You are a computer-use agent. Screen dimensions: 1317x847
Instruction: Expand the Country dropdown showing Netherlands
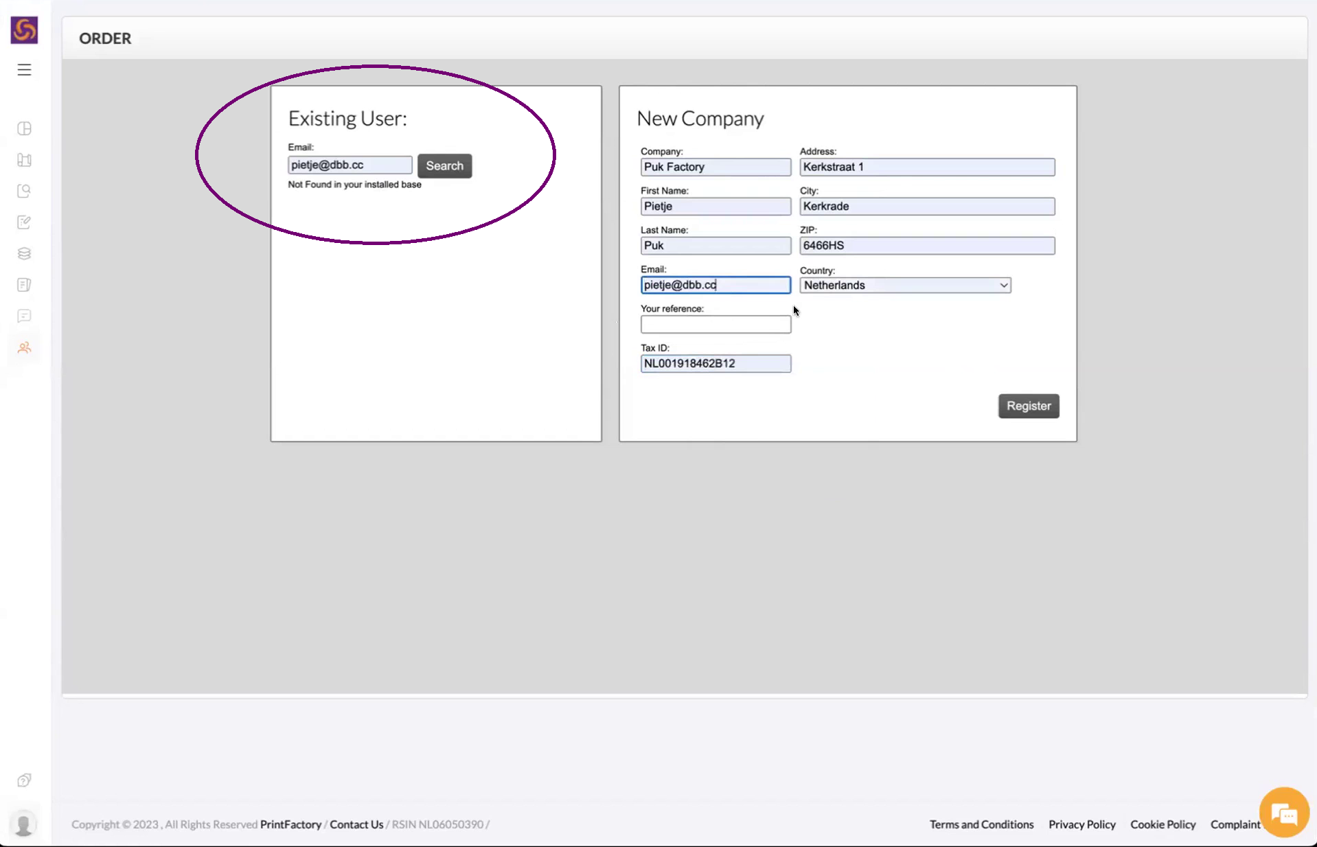(x=904, y=286)
